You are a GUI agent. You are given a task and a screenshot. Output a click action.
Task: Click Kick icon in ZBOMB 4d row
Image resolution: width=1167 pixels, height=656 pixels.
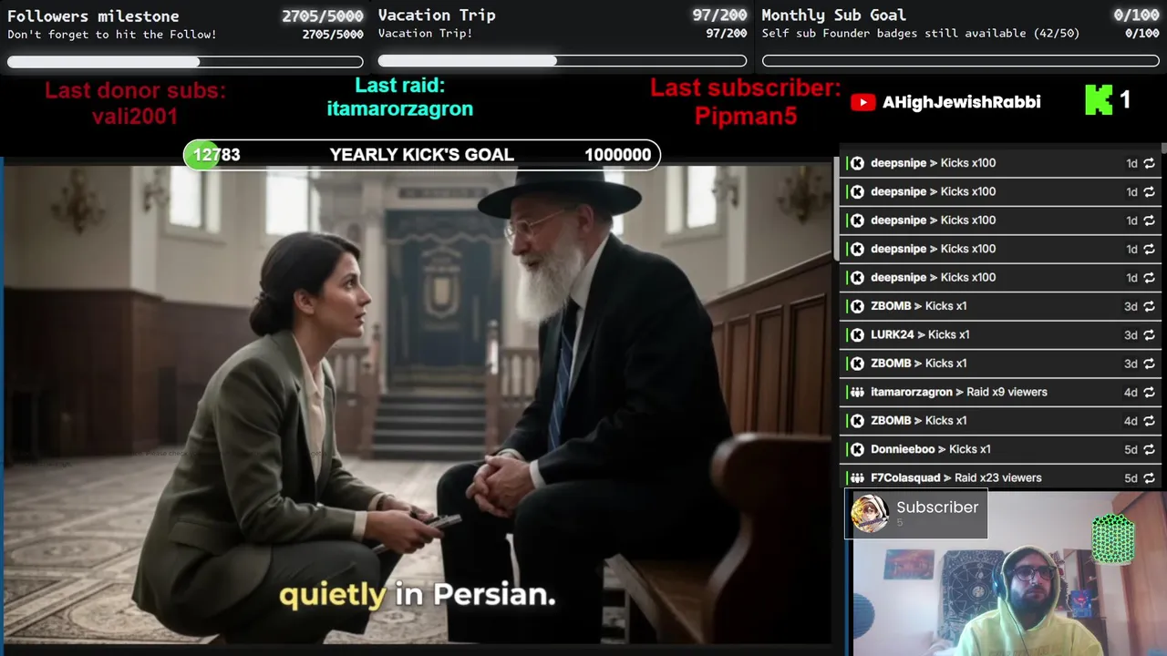coord(857,420)
